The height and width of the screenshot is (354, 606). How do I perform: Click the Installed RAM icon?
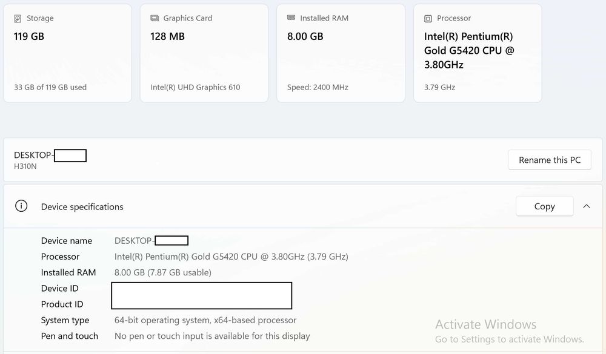(291, 19)
